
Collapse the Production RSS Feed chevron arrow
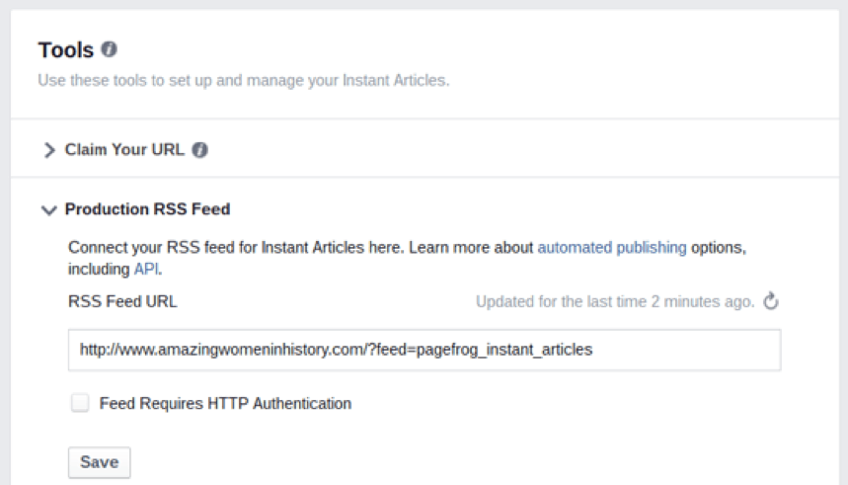[49, 209]
